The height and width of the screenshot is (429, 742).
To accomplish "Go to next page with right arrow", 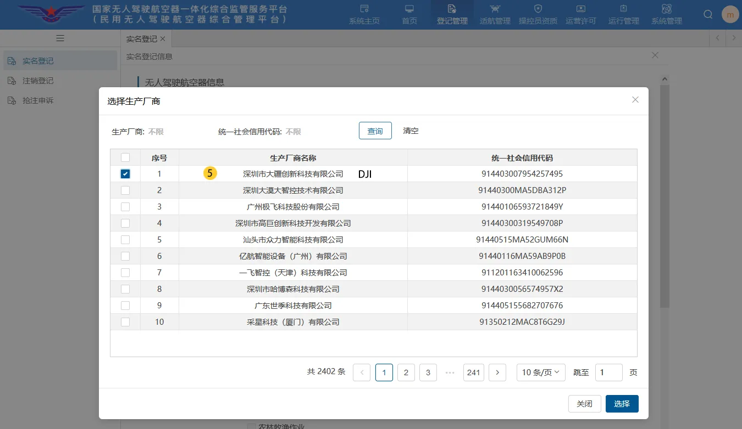I will click(497, 372).
